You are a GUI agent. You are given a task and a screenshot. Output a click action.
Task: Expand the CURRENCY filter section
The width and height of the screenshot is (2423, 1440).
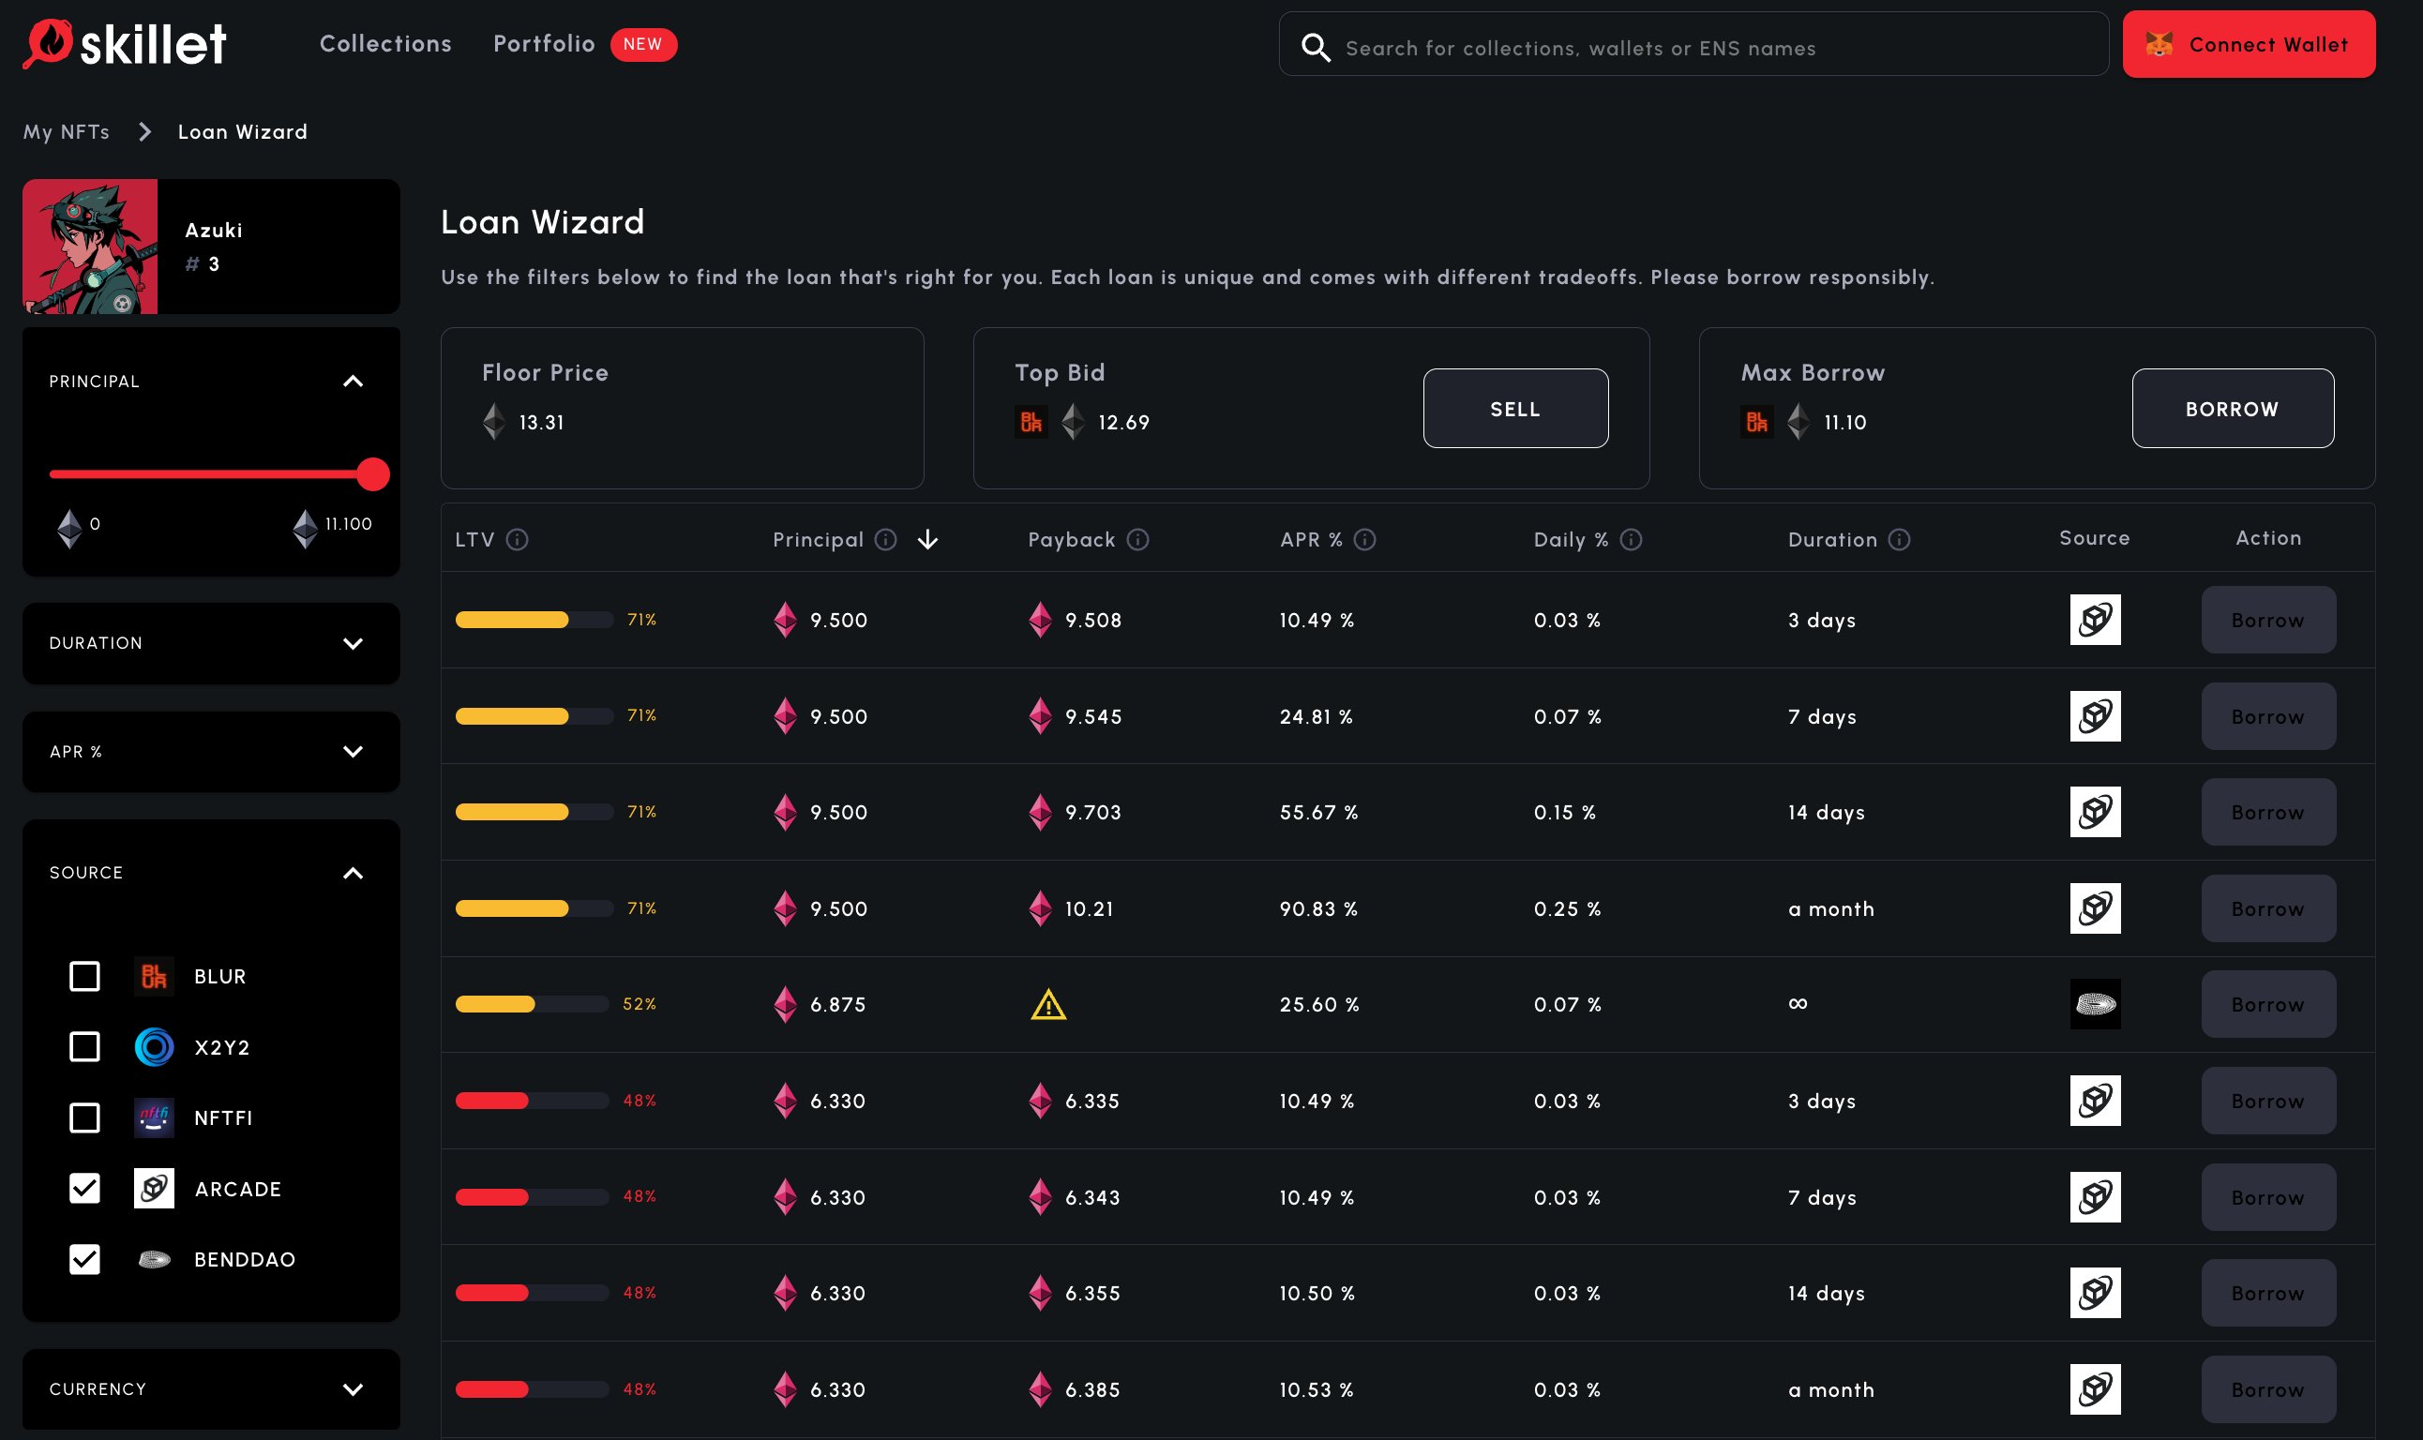[x=354, y=1387]
